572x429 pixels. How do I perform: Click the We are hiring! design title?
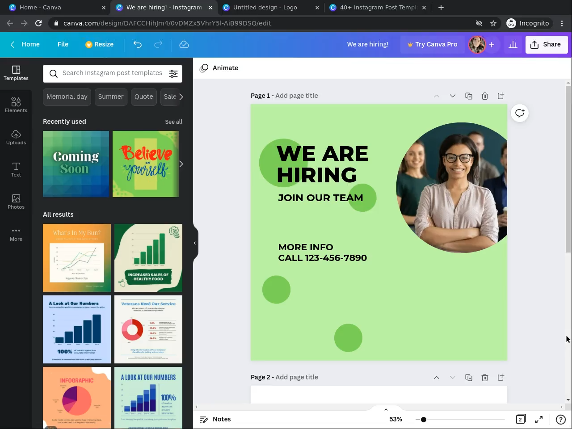pos(368,44)
